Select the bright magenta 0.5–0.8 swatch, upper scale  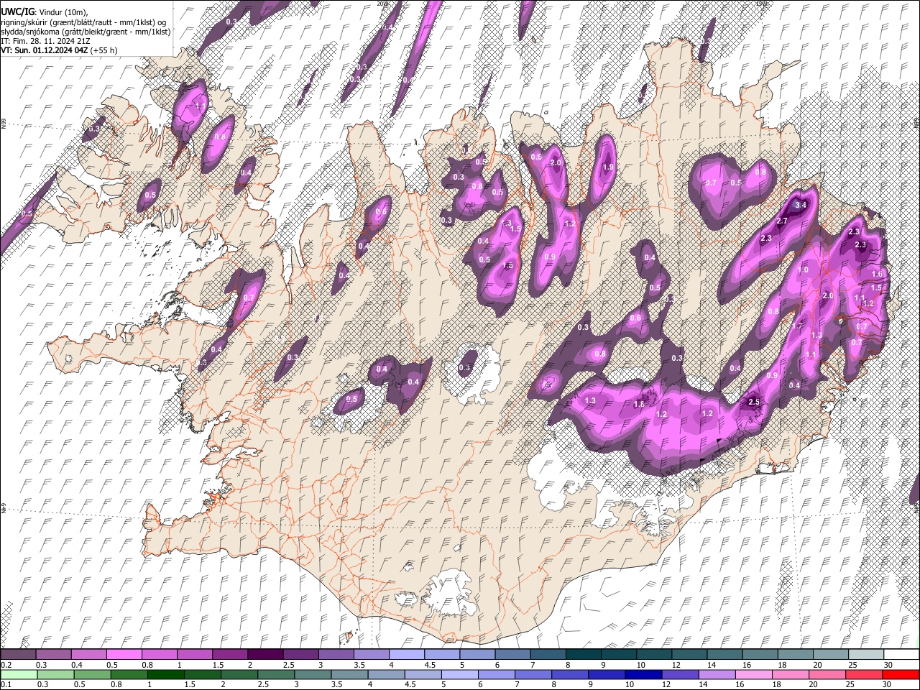[x=124, y=655]
